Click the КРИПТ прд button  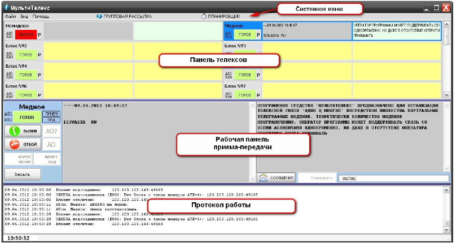[47, 159]
